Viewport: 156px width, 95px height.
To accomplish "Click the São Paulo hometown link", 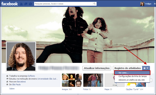I will point(16,84).
